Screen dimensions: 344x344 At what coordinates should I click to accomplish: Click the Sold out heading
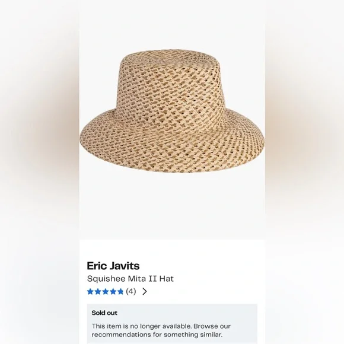[x=104, y=313]
